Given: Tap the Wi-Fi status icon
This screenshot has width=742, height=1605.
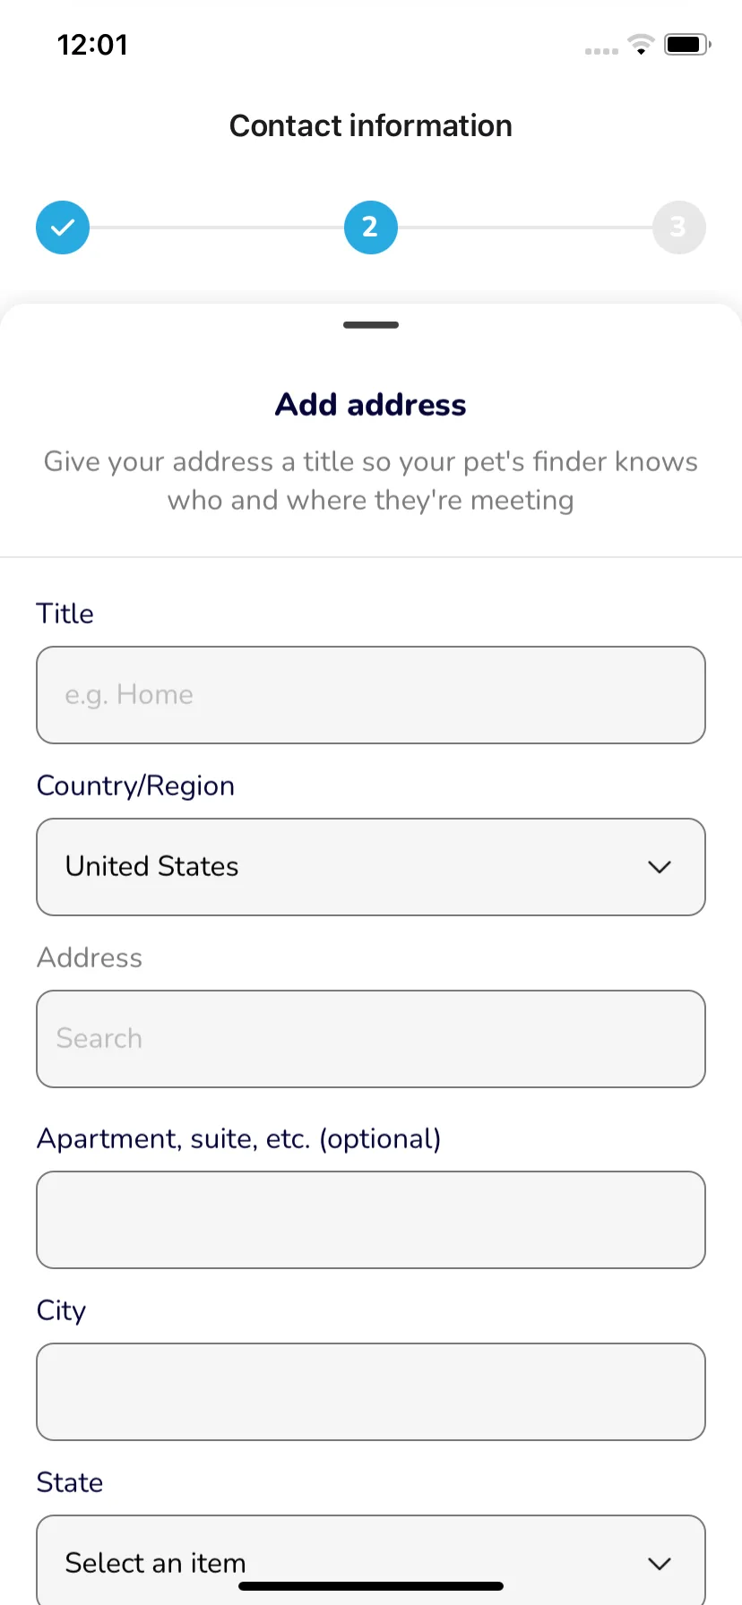Looking at the screenshot, I should coord(641,44).
